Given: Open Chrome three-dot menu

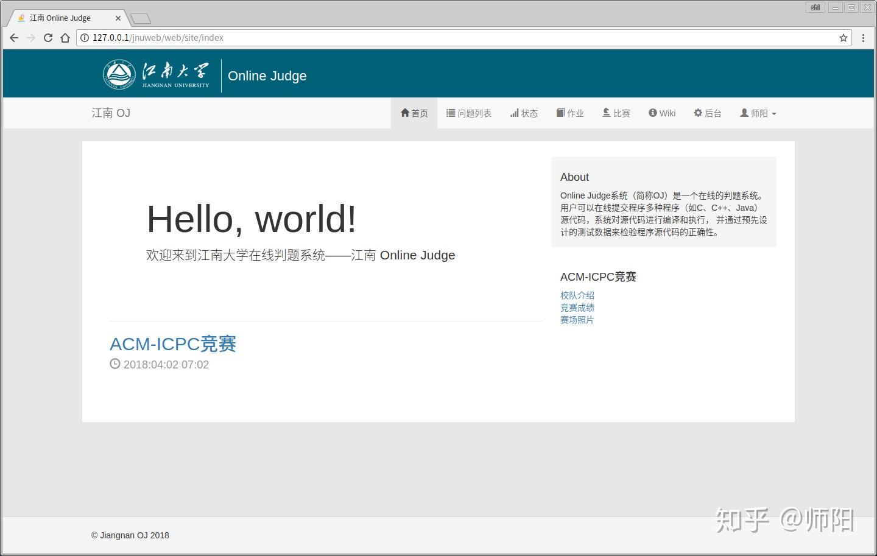Looking at the screenshot, I should [x=863, y=38].
